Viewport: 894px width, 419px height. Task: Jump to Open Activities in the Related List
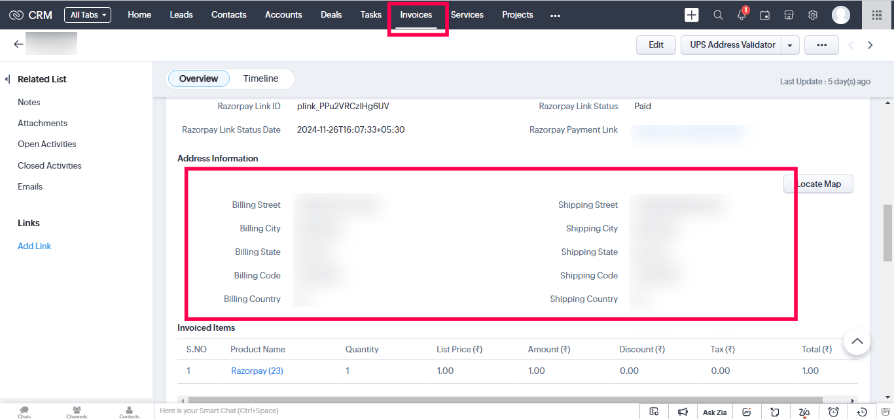pyautogui.click(x=47, y=144)
